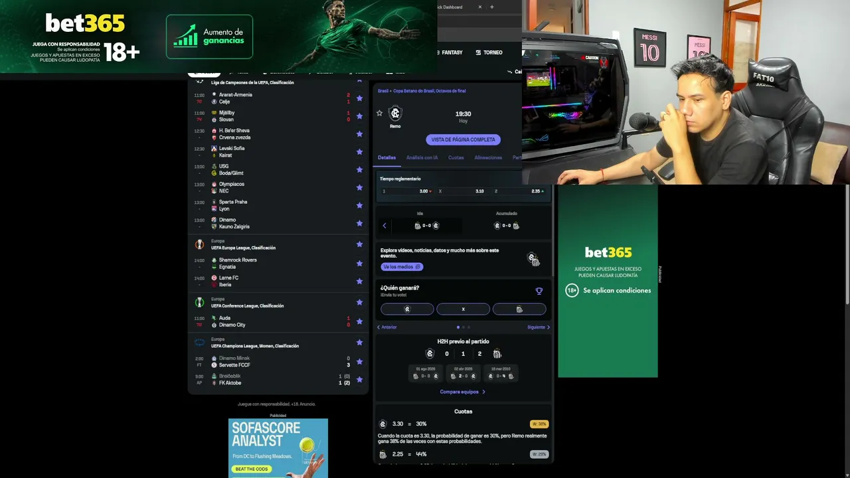Star the Shamrock Rovers vs Egnatia match
The height and width of the screenshot is (478, 850).
(359, 264)
